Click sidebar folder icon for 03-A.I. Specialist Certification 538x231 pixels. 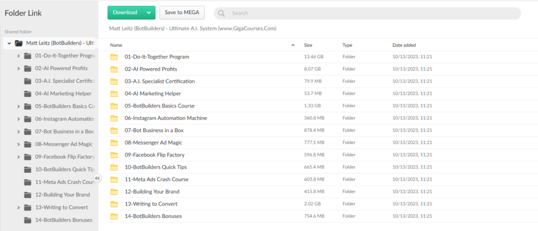pos(27,81)
